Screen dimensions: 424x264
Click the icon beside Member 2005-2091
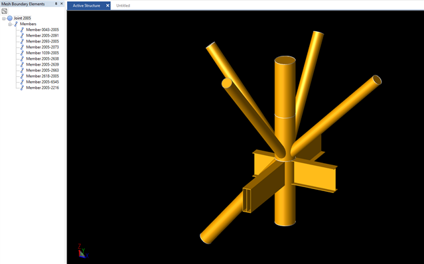click(x=22, y=35)
